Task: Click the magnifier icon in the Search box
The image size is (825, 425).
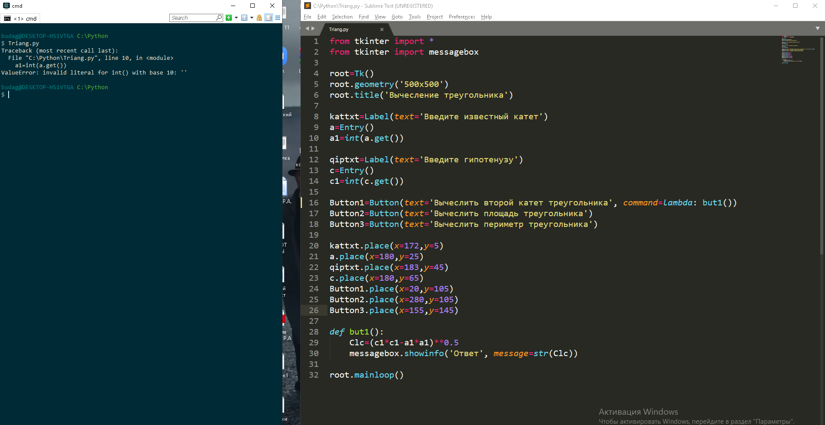Action: click(219, 18)
